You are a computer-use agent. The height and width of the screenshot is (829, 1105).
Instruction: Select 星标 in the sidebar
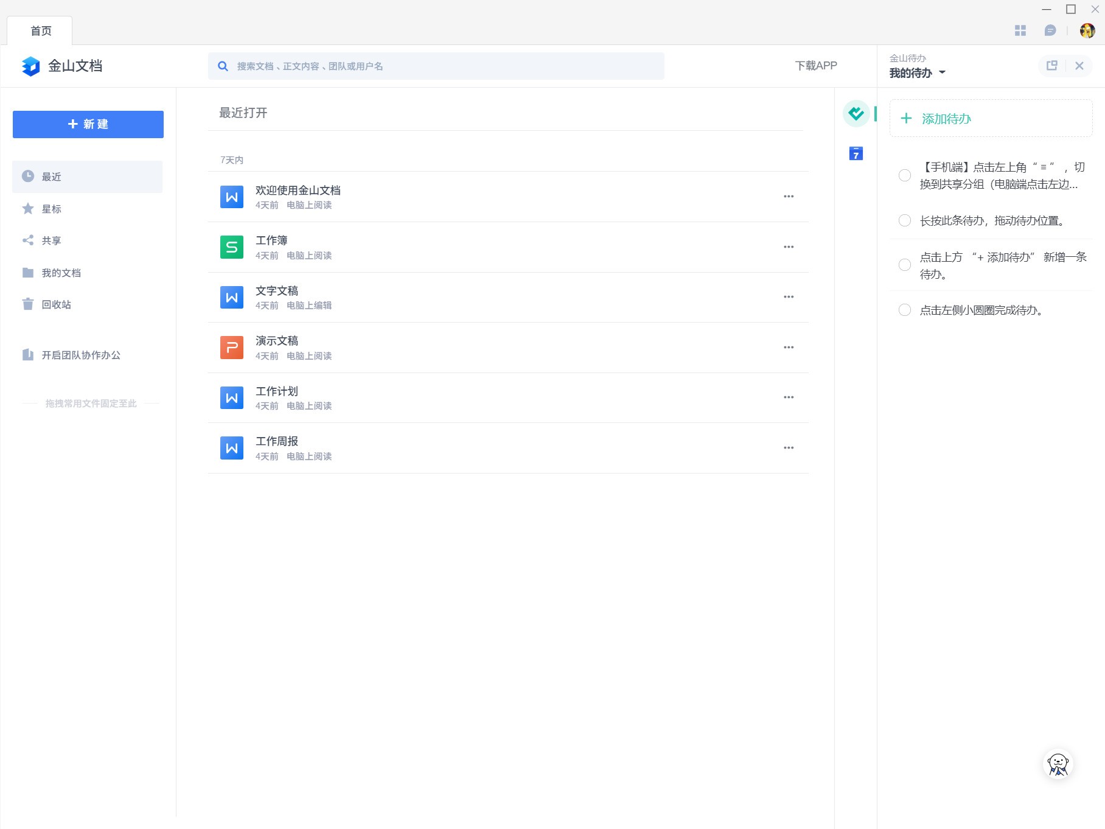point(88,209)
